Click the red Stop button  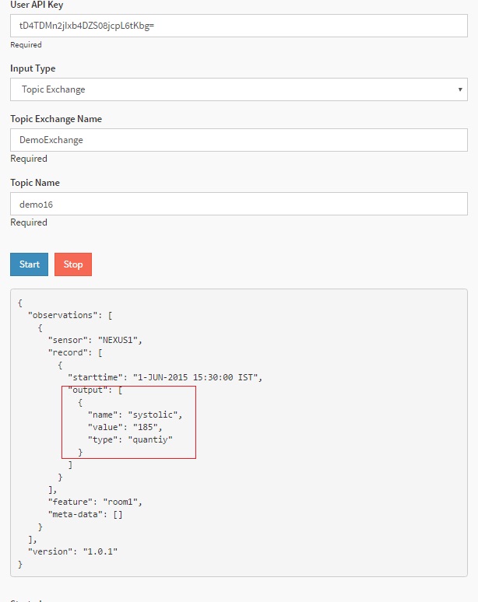coord(73,264)
